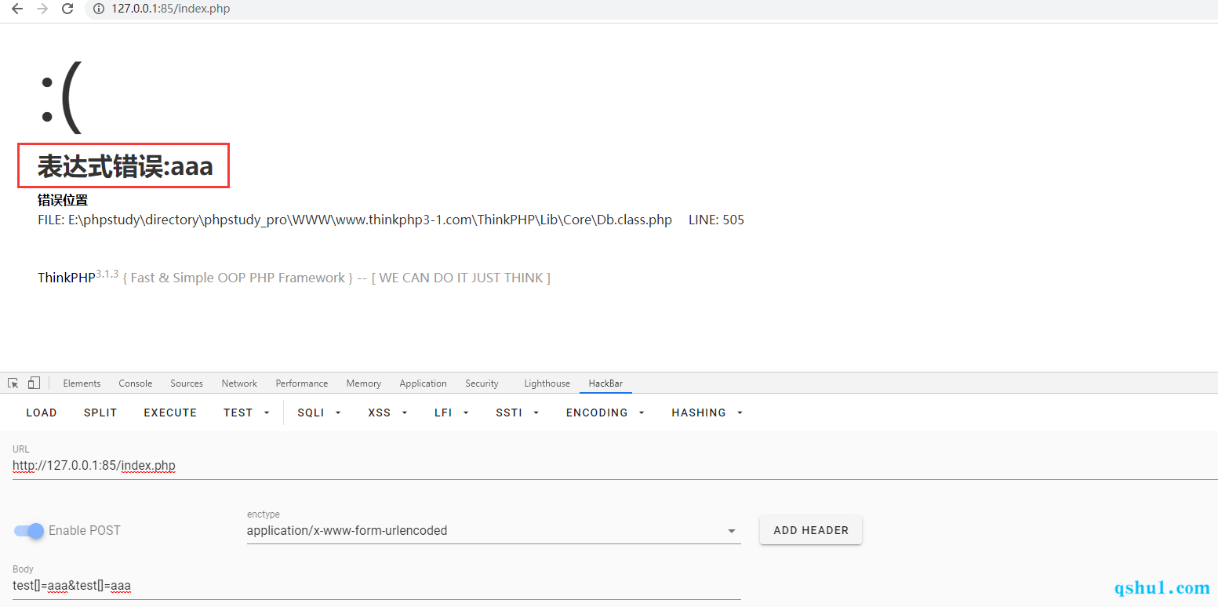Toggle the Enable POST switch

[x=29, y=531]
